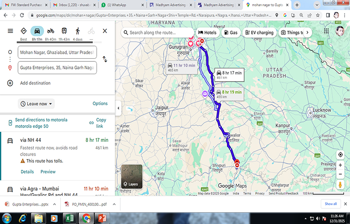Viewport: 350px width, 224px height.
Task: Expand options for PO_PMIN pdf download
Action: pos(114,204)
